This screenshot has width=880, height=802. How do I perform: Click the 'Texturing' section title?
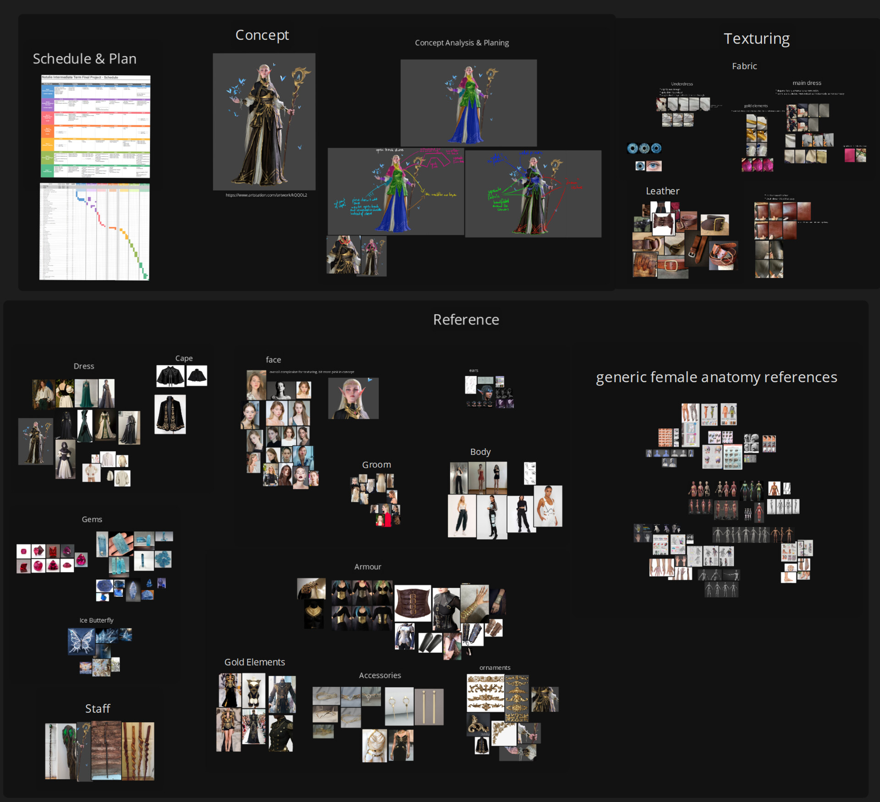coord(756,39)
